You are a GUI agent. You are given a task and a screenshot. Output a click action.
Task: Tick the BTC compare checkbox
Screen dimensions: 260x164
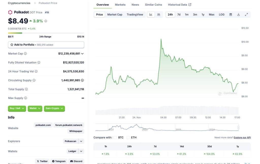click(x=115, y=138)
